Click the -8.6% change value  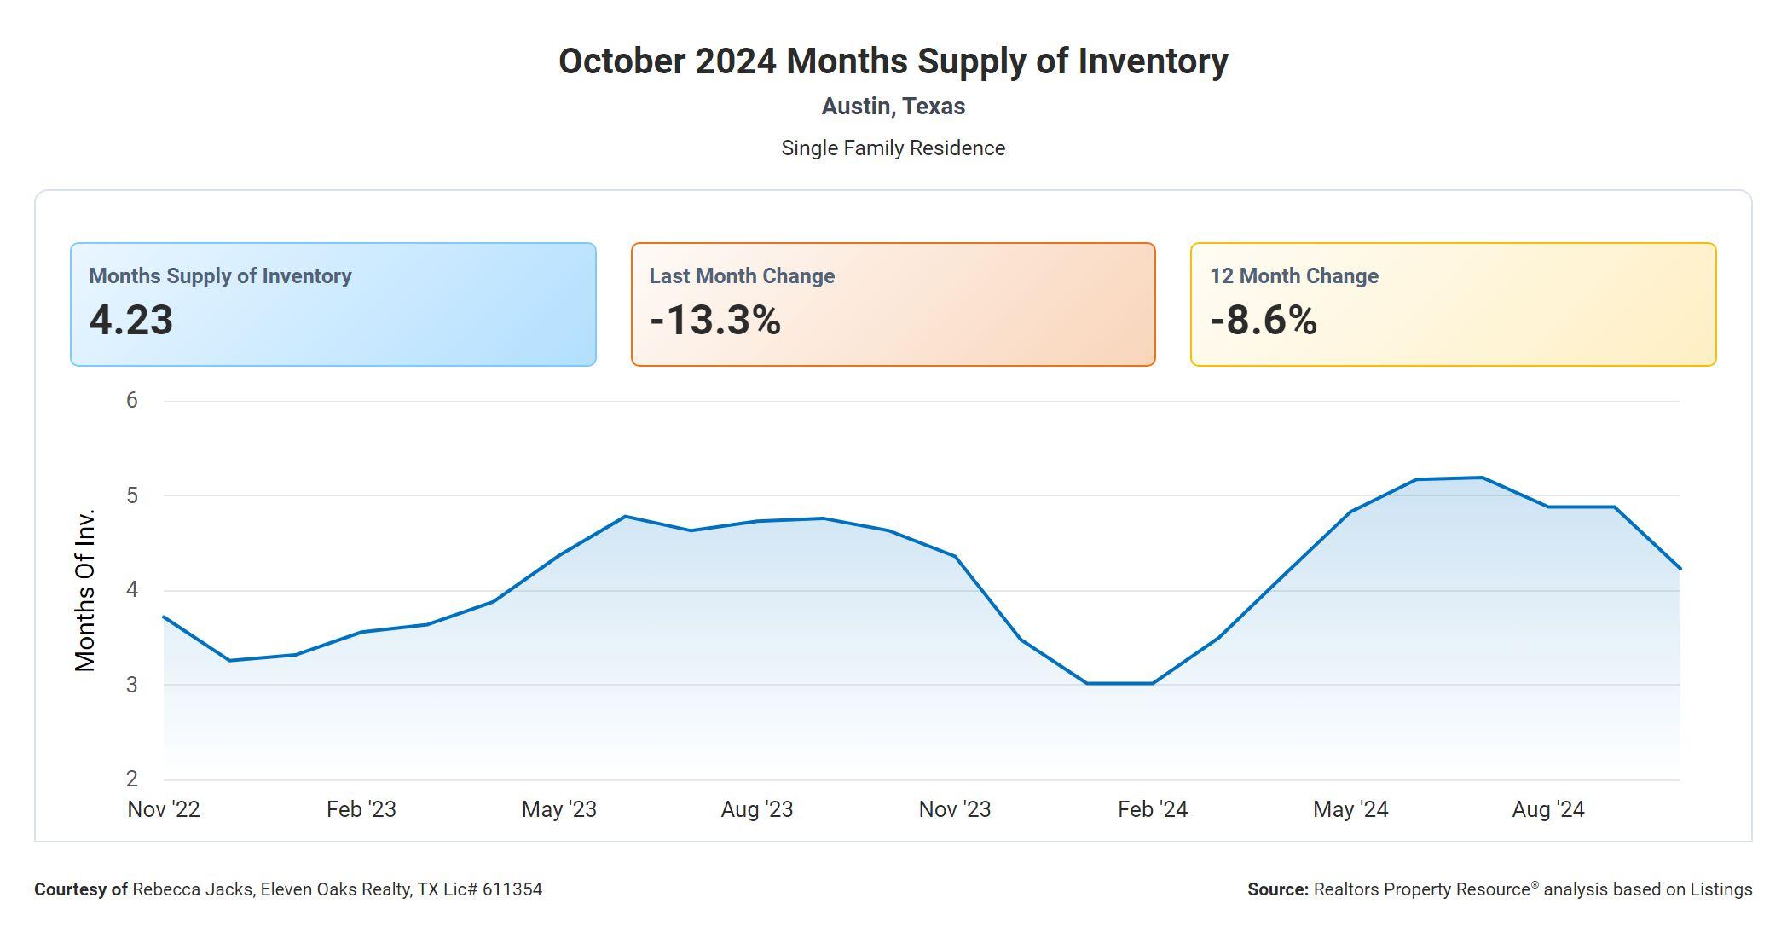1263,321
